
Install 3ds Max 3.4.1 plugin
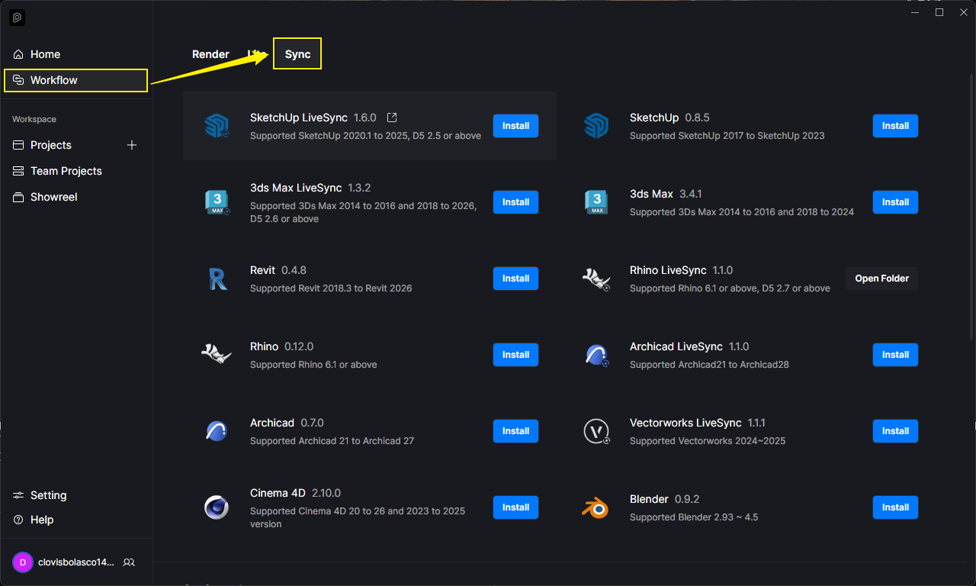tap(895, 202)
